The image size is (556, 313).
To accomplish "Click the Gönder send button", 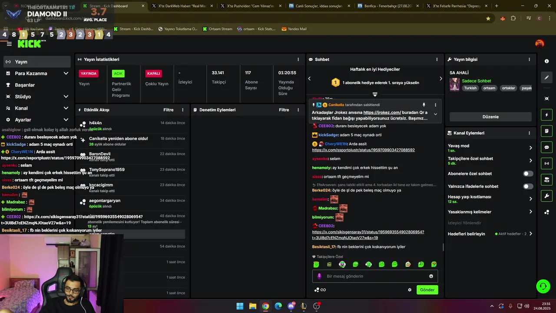I will [427, 290].
